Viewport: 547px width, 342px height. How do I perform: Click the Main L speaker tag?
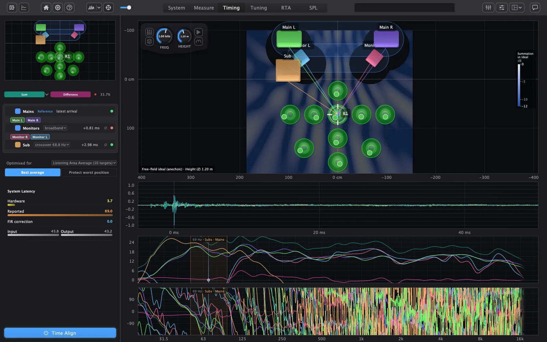pos(17,120)
